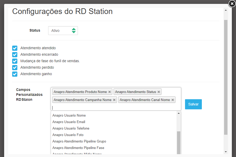Remove the Anapro Atendimento Canal Nome tag

173,100
